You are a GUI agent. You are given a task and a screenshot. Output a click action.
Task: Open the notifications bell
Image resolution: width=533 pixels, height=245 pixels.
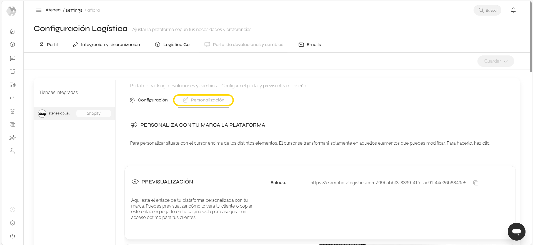tap(513, 10)
